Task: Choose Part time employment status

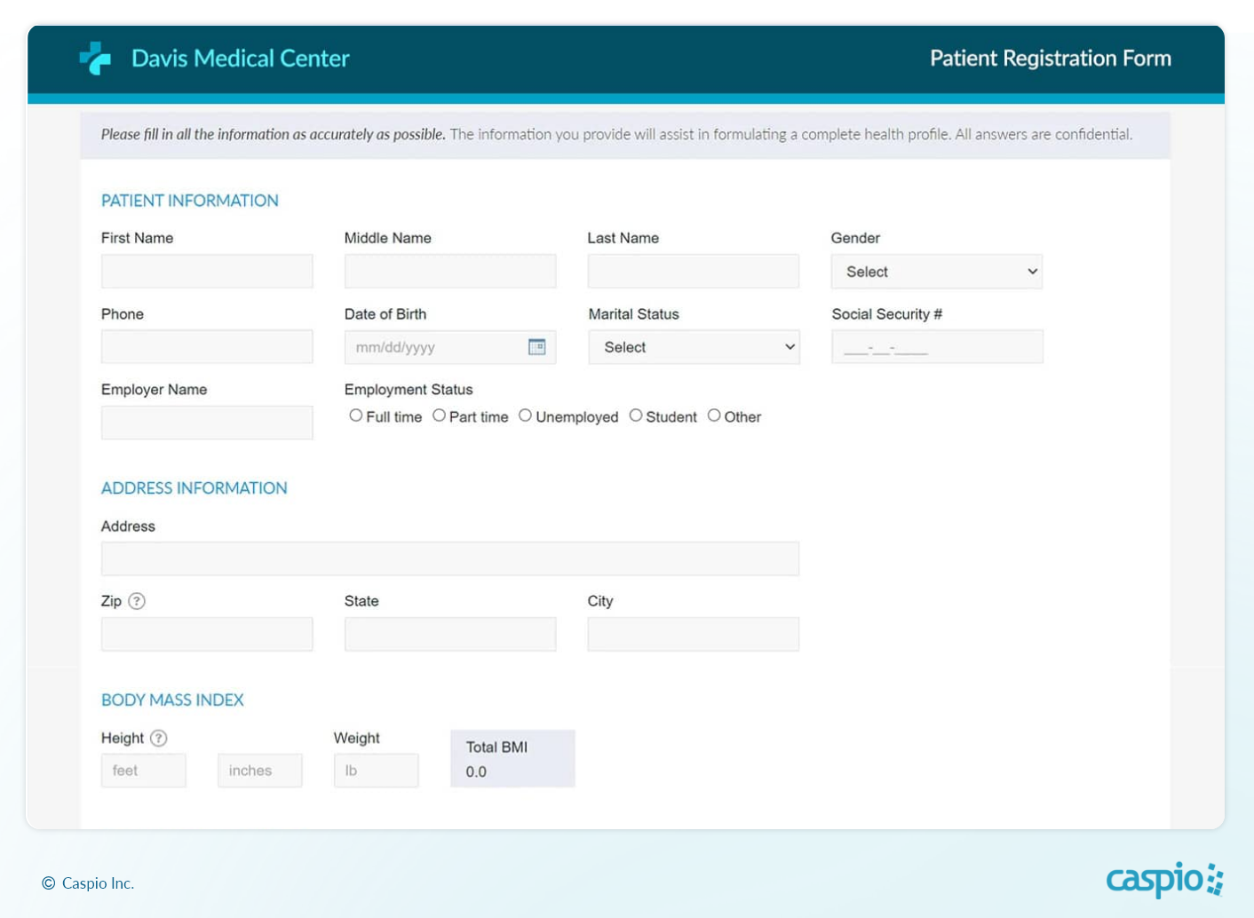Action: (x=439, y=415)
